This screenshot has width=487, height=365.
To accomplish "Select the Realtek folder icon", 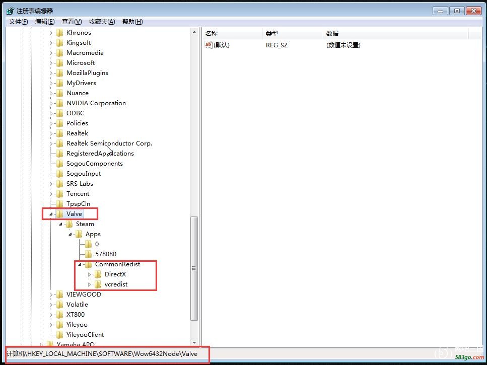I will pyautogui.click(x=59, y=133).
